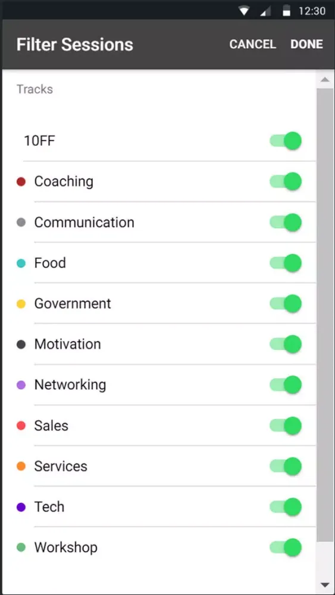
Task: Click the cellular signal icon
Action: (265, 12)
